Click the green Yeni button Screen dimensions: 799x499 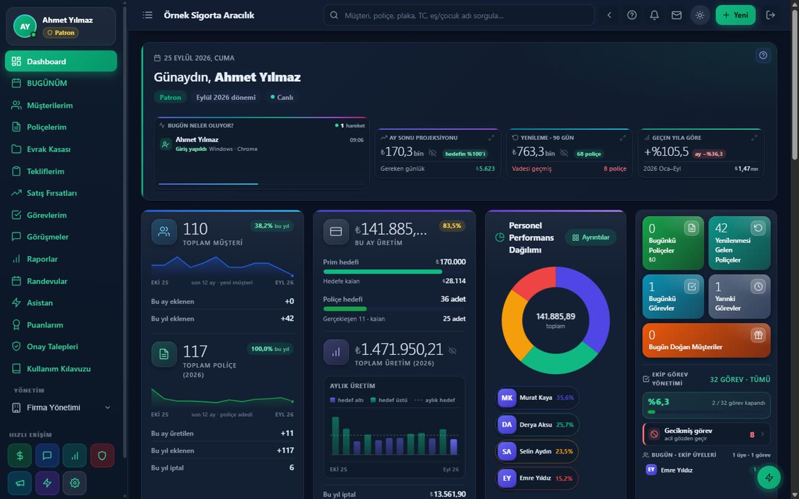point(735,15)
